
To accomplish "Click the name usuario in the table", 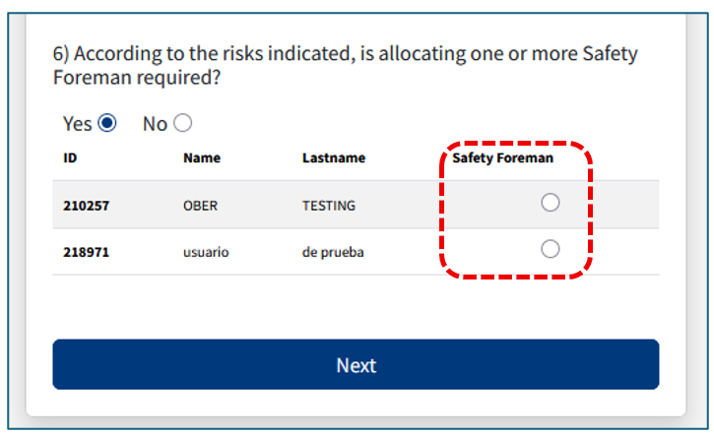I will coord(206,252).
